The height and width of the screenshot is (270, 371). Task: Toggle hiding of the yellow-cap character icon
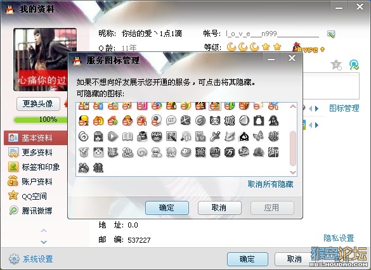(84, 120)
